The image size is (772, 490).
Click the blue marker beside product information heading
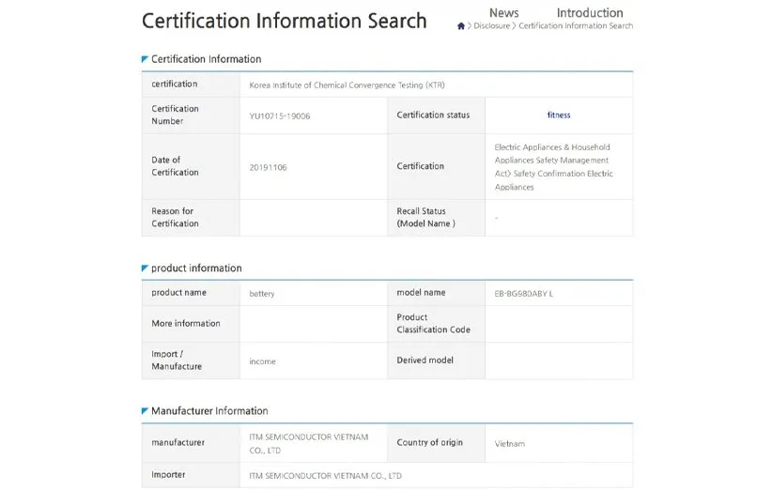[x=145, y=268]
